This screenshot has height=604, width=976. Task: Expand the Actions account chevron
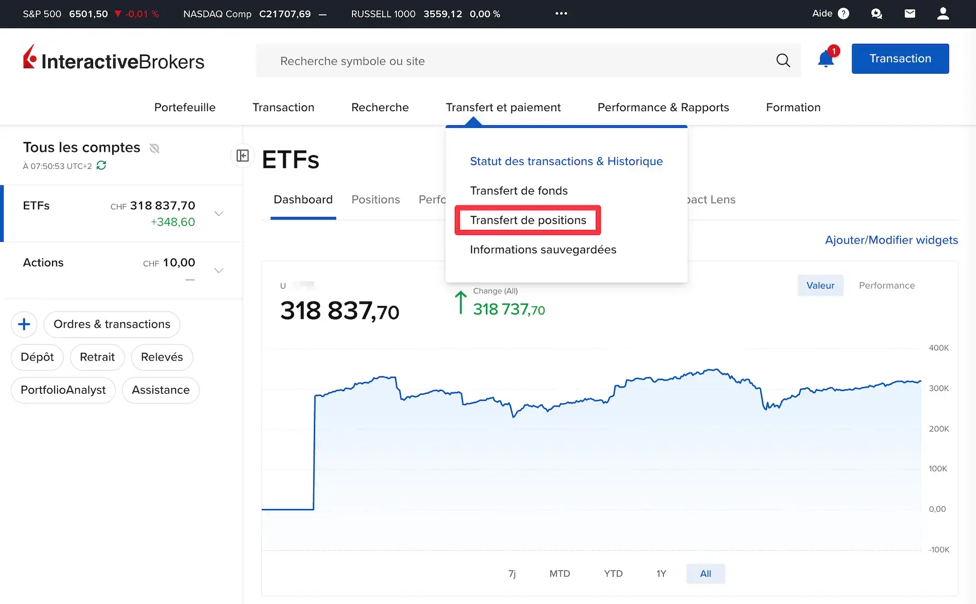click(219, 271)
